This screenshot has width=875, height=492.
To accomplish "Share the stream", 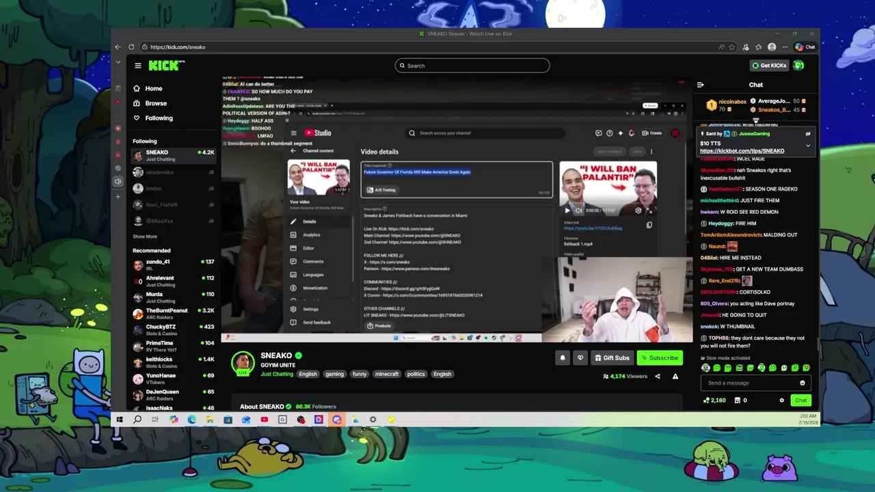I will click(658, 376).
